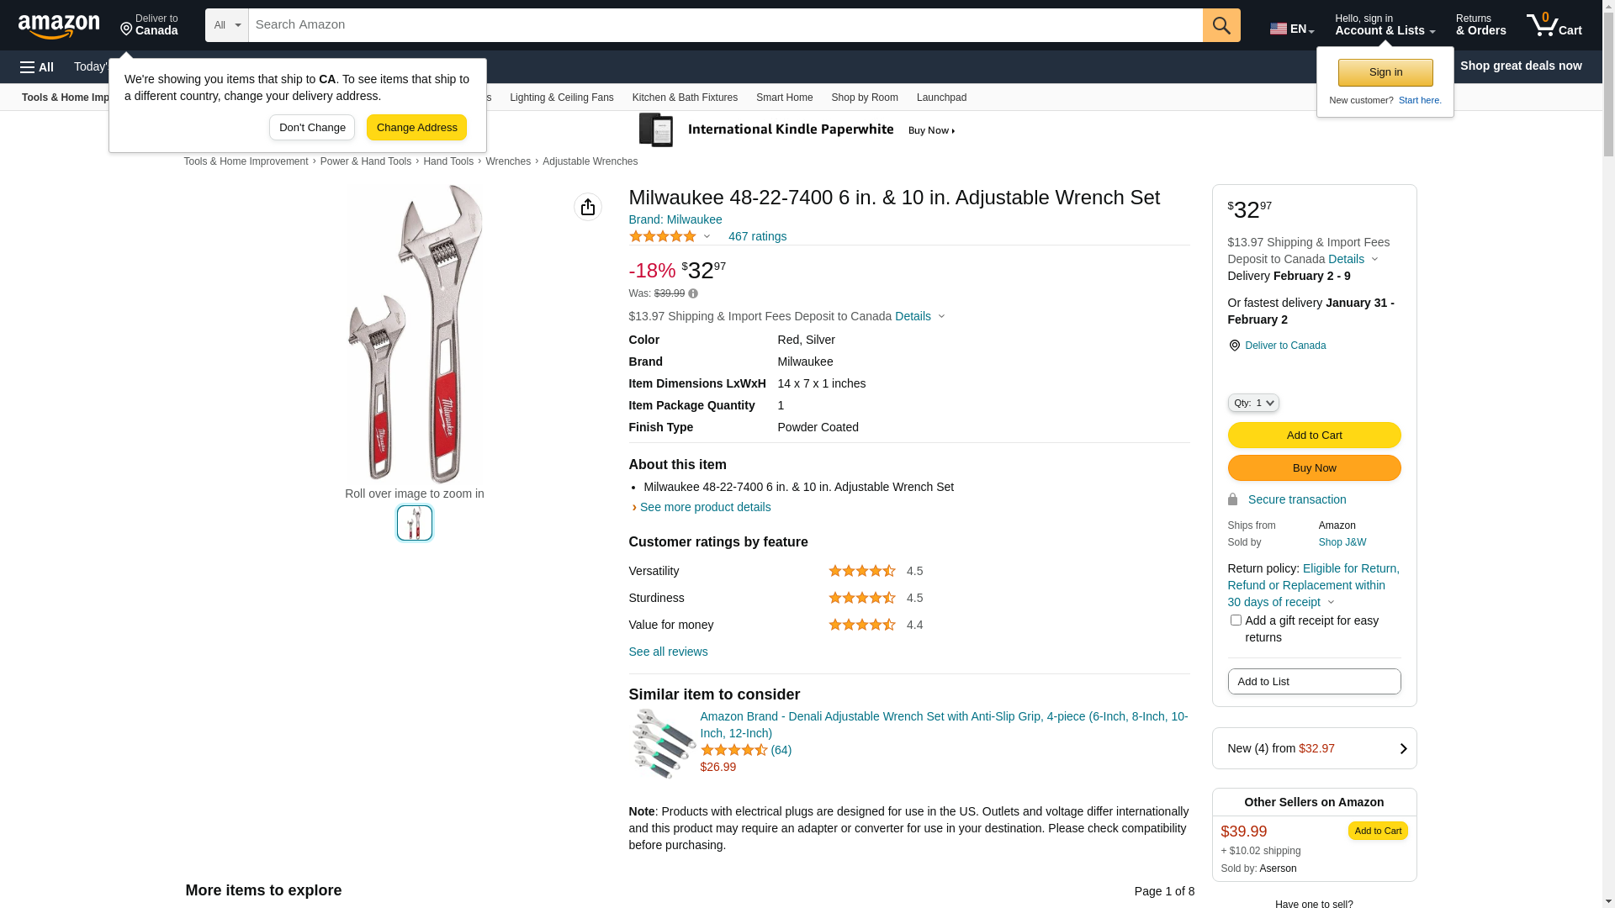Click the Amazon logo
The image size is (1615, 908).
[59, 26]
